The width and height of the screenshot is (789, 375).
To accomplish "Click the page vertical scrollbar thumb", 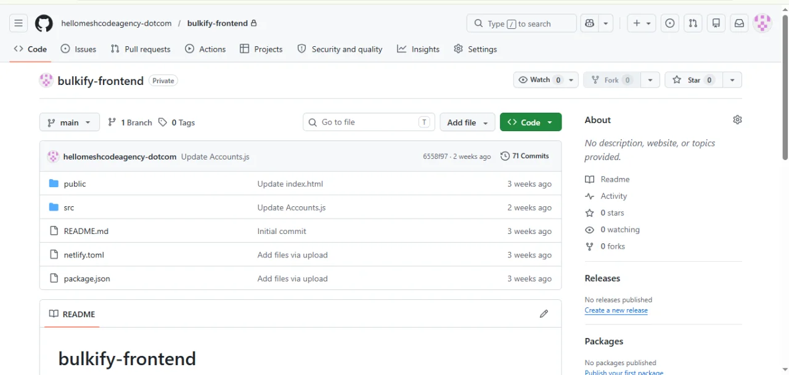I will coord(785,86).
